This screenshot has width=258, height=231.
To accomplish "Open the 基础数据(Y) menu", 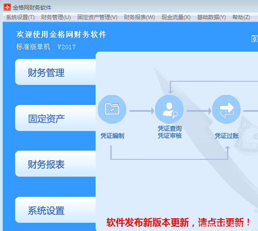I will 211,17.
